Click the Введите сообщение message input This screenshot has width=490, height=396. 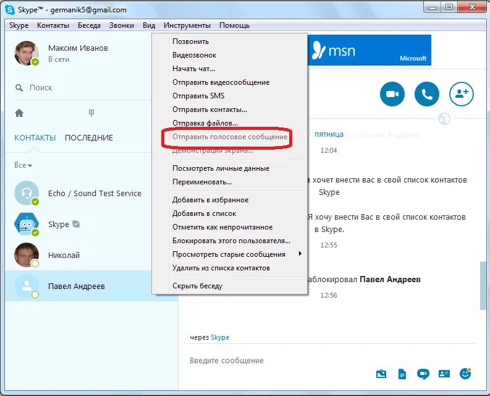pyautogui.click(x=281, y=361)
